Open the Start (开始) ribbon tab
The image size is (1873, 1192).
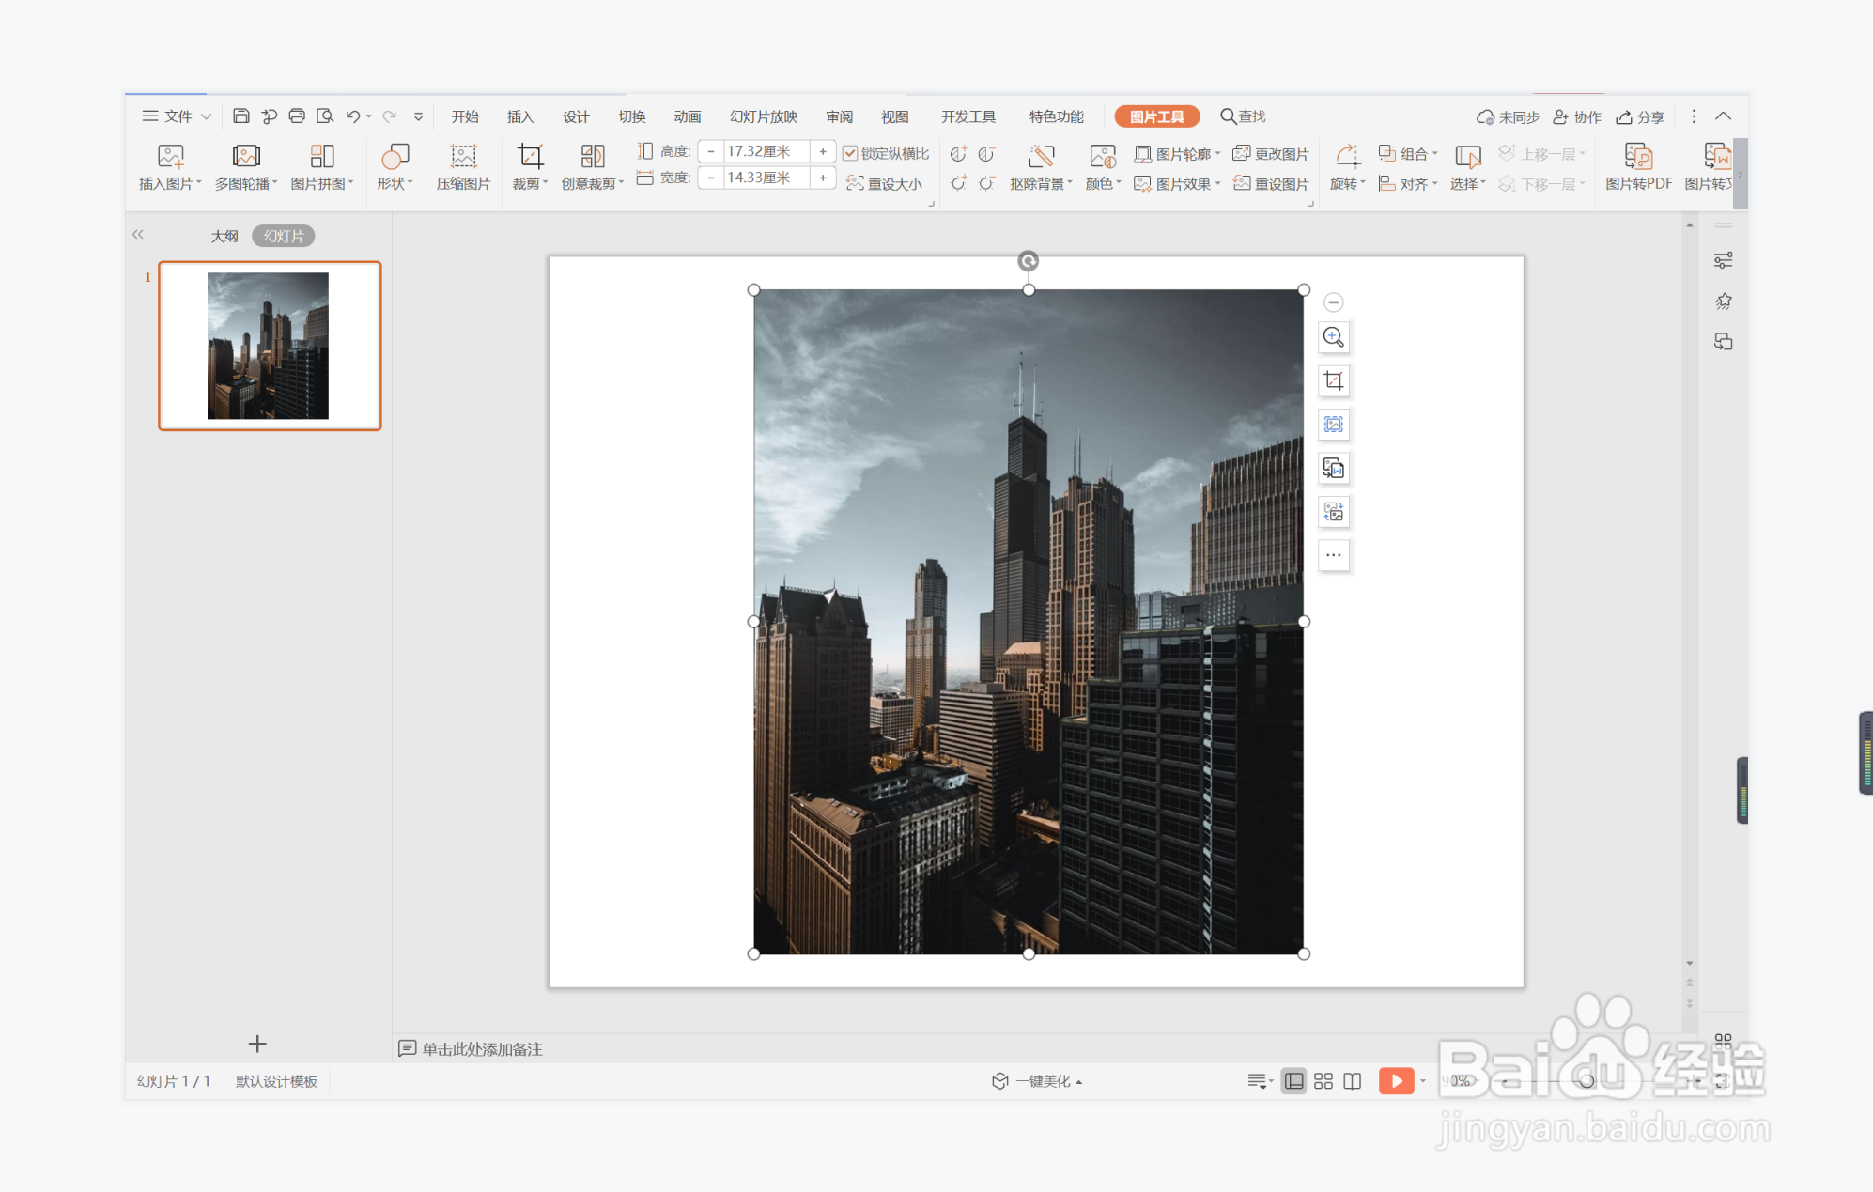[465, 116]
